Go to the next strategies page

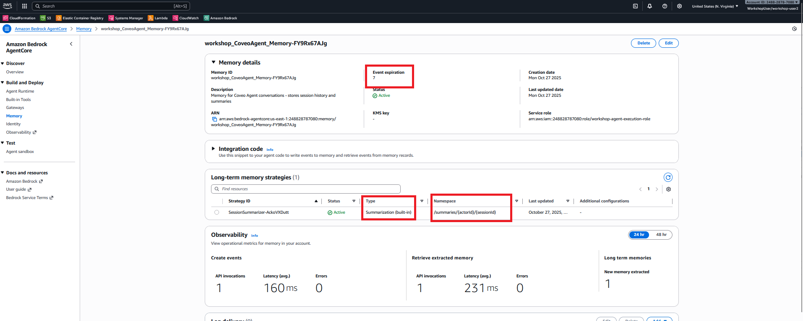pos(657,189)
